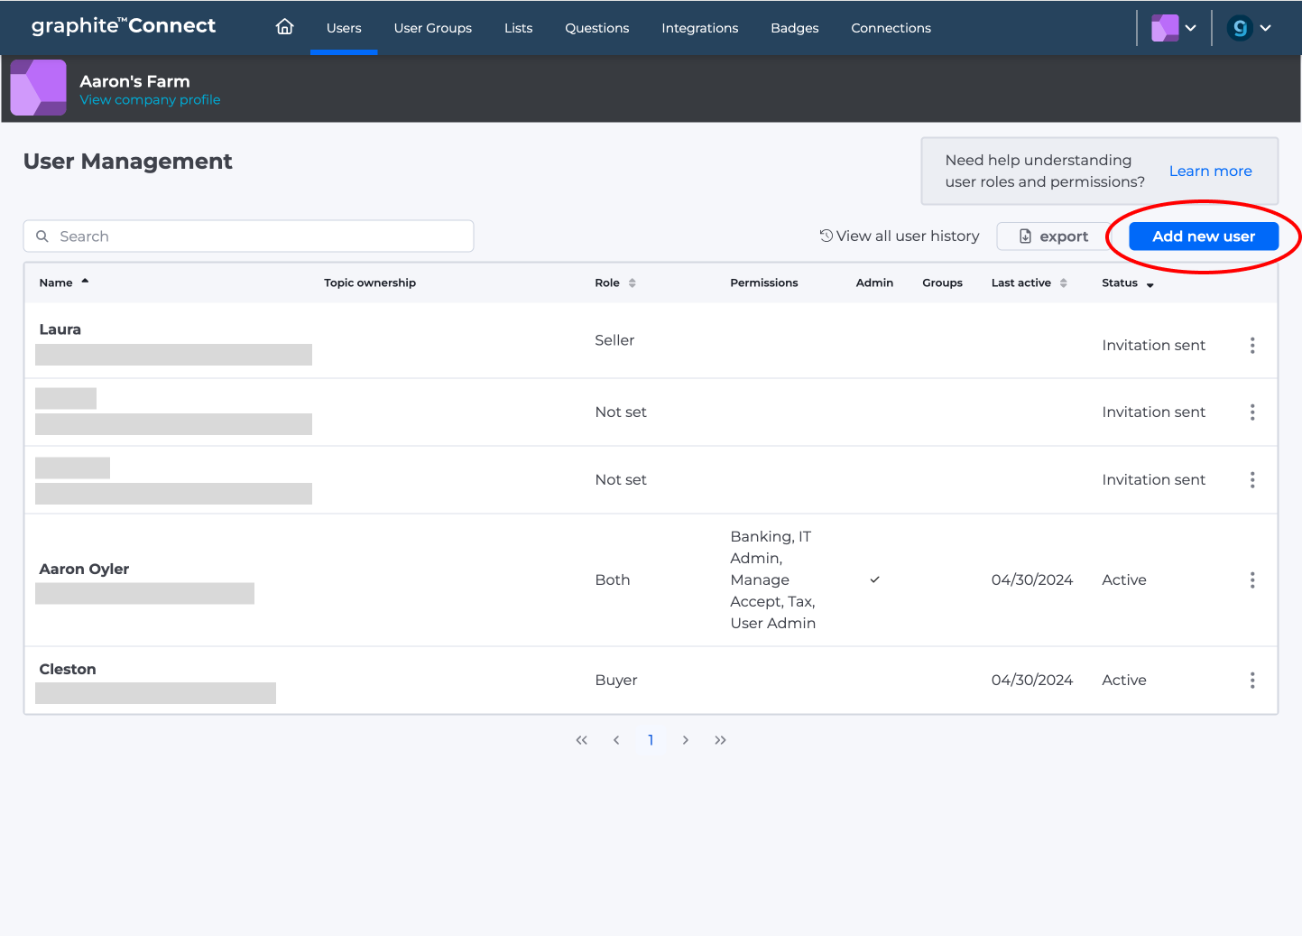Open the three-dot menu for Aaron Oyler
Image resolution: width=1302 pixels, height=936 pixels.
[1252, 580]
